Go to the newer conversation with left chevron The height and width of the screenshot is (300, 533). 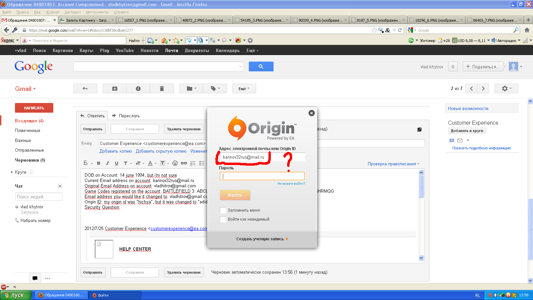471,88
